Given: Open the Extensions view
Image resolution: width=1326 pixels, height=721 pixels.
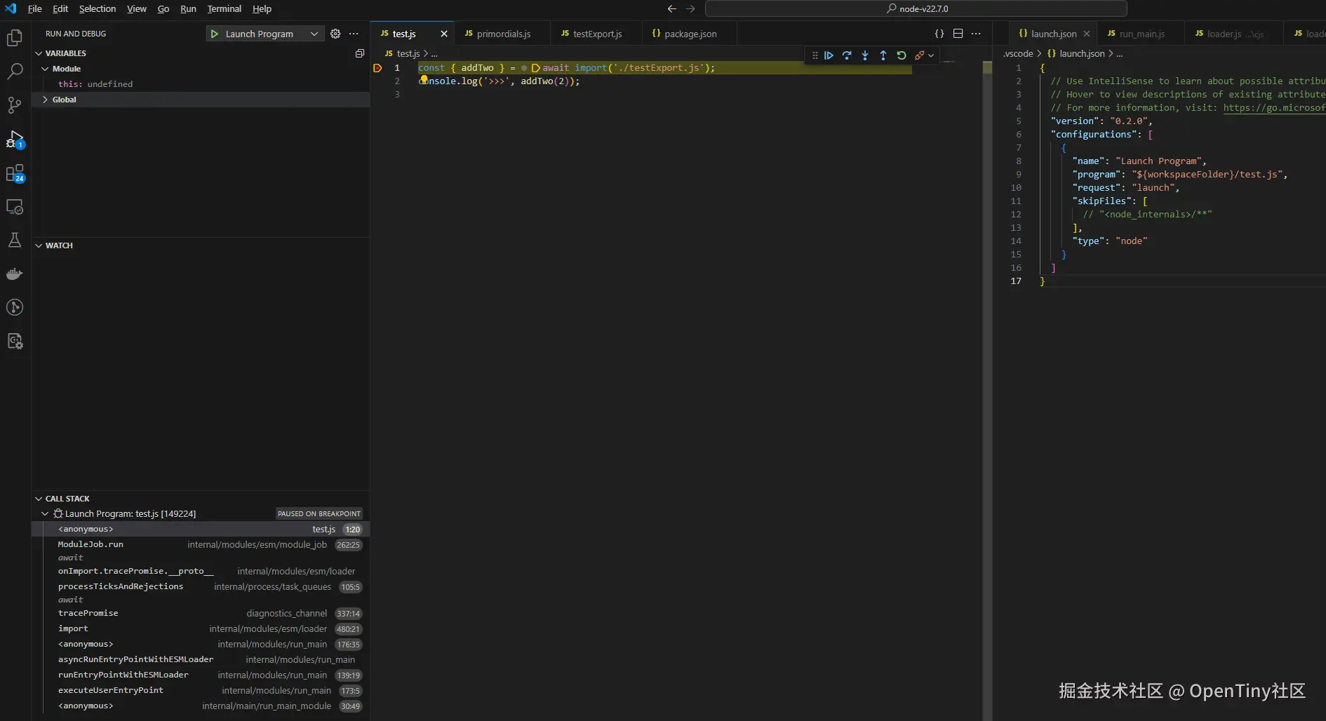Looking at the screenshot, I should [15, 173].
